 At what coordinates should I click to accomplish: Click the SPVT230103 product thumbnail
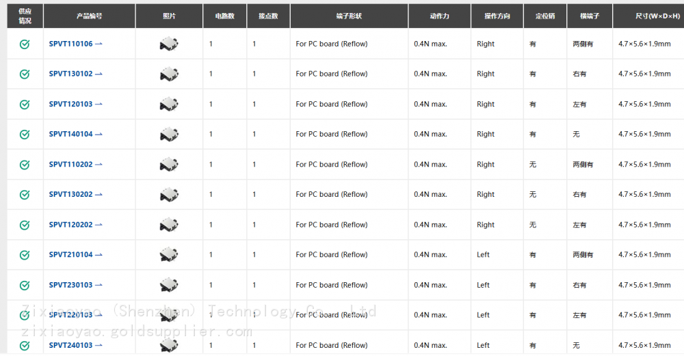tap(169, 285)
